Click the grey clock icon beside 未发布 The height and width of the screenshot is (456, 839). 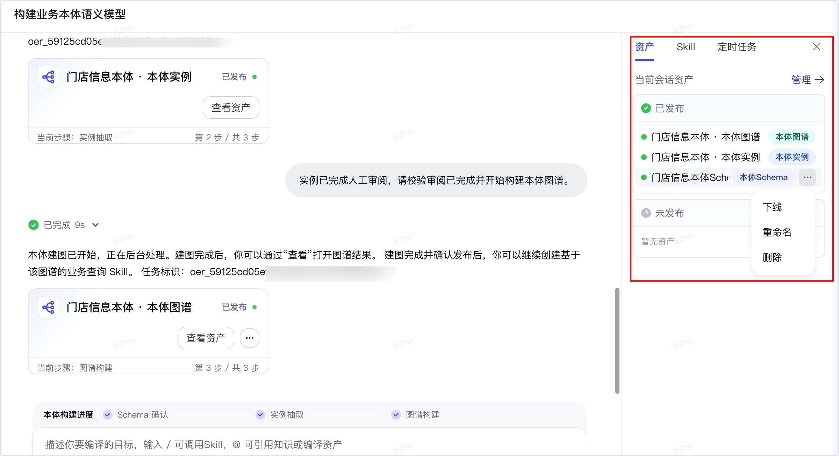[646, 213]
